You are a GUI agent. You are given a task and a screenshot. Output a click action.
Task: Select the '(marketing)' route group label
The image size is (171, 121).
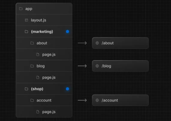(42, 32)
